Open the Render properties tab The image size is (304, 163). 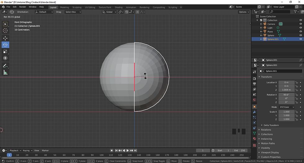pos(254,79)
